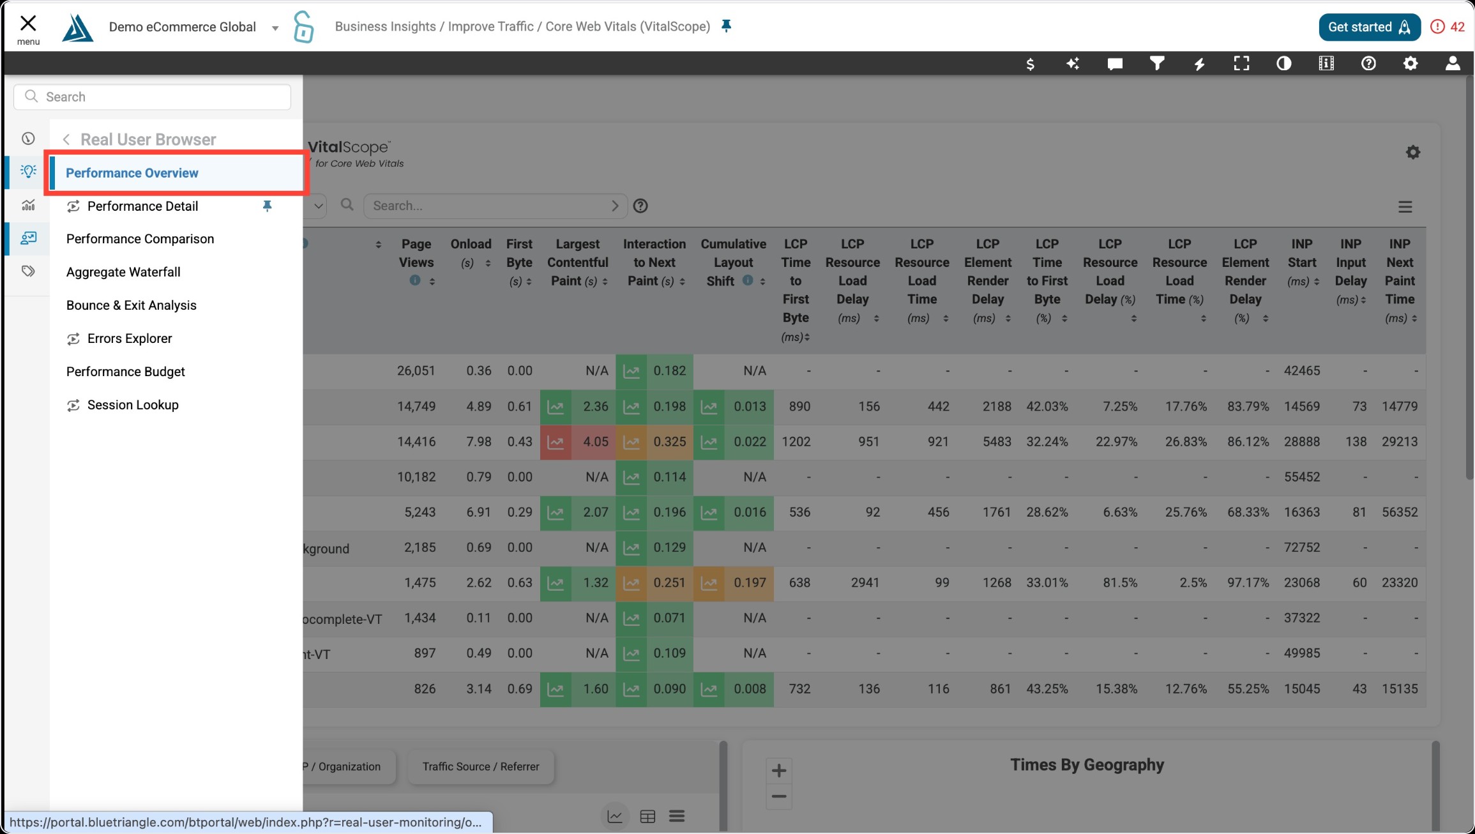Toggle the contrast theme icon

click(1283, 63)
